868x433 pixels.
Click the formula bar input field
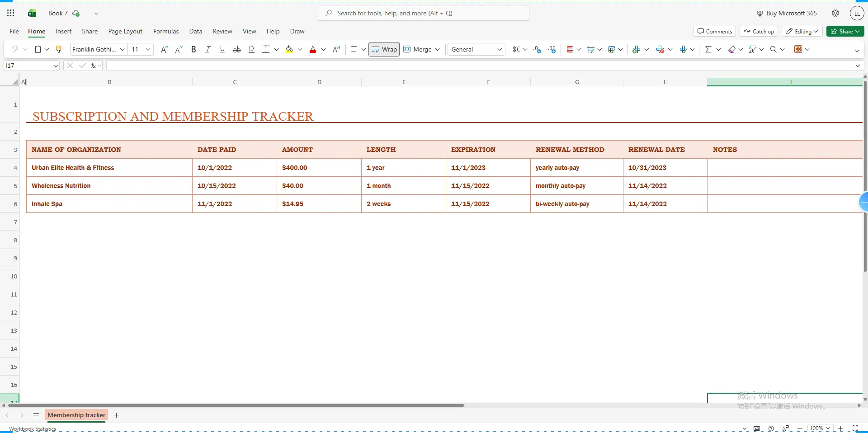[x=479, y=66]
